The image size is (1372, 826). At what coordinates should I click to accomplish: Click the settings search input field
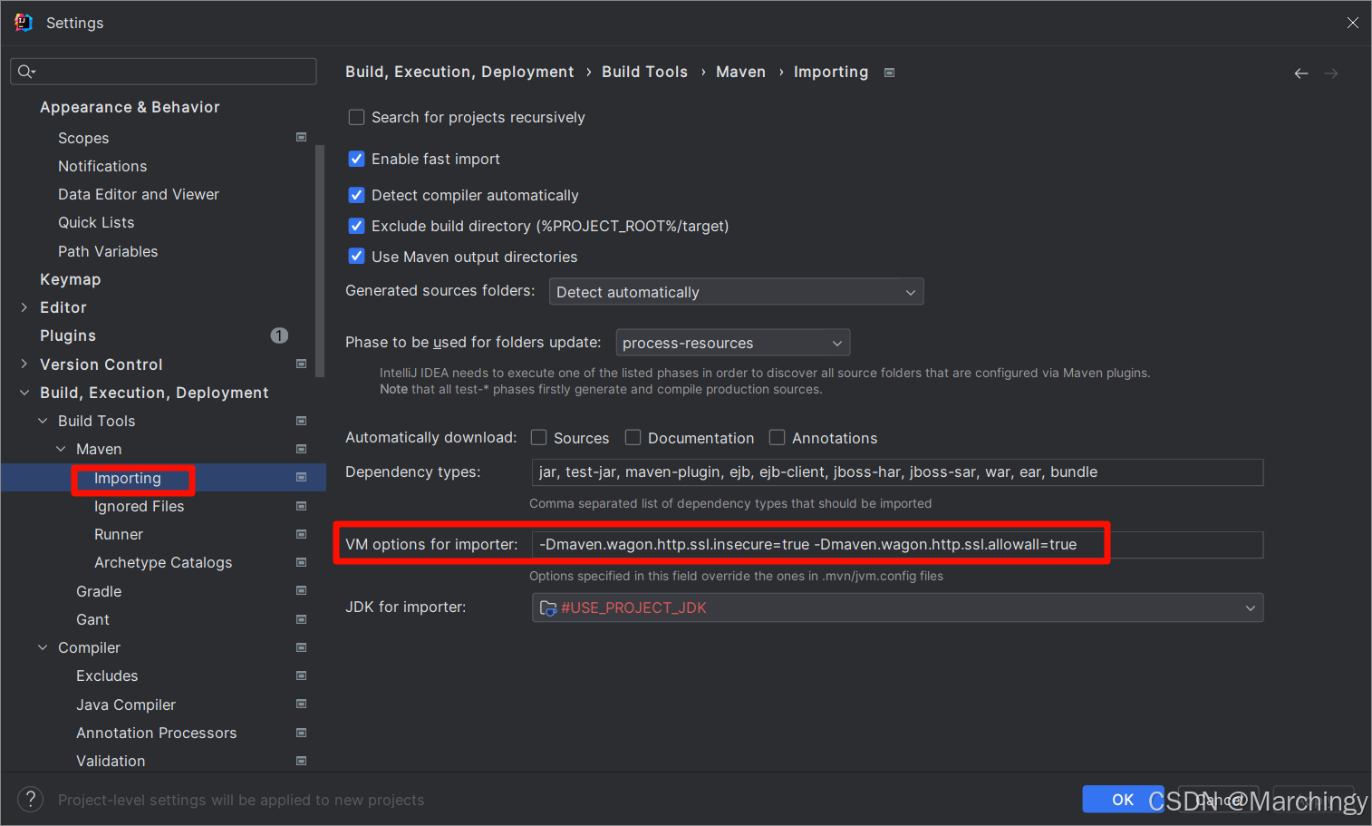tap(163, 72)
